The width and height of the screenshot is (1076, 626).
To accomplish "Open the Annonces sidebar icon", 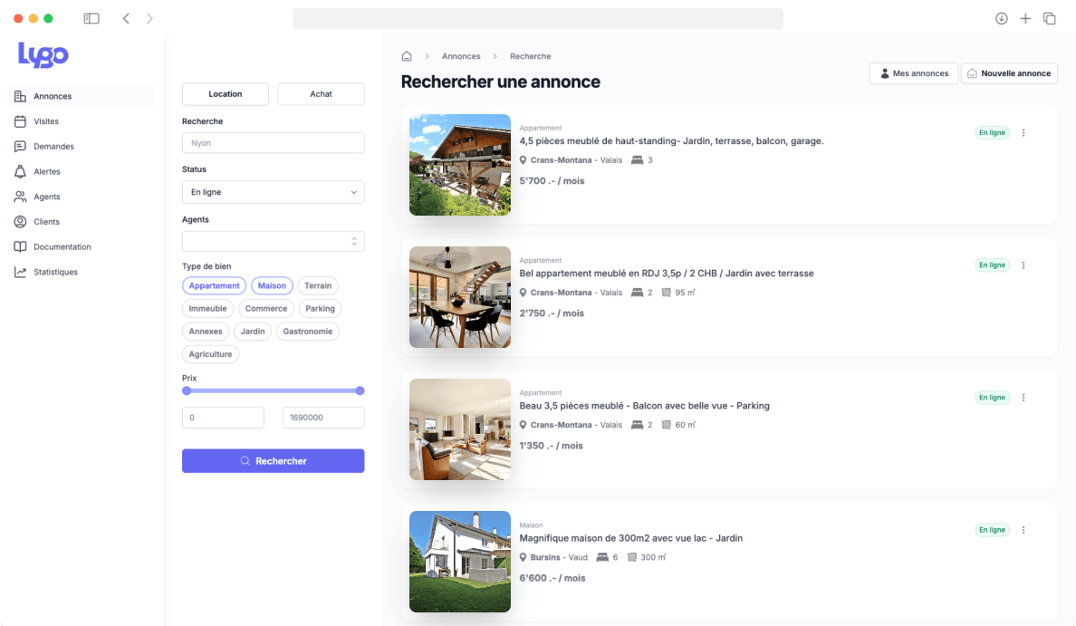I will (x=20, y=95).
